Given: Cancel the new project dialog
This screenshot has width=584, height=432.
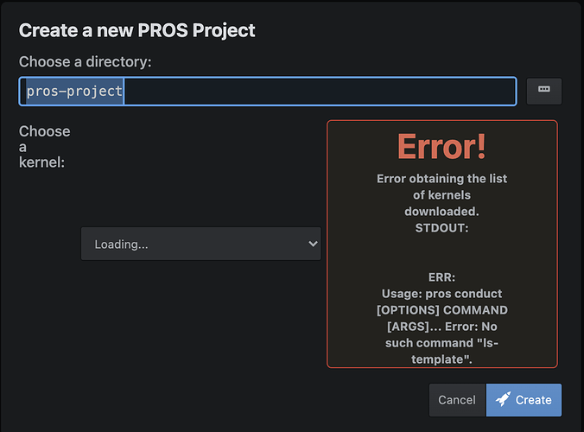Looking at the screenshot, I should click(x=457, y=400).
